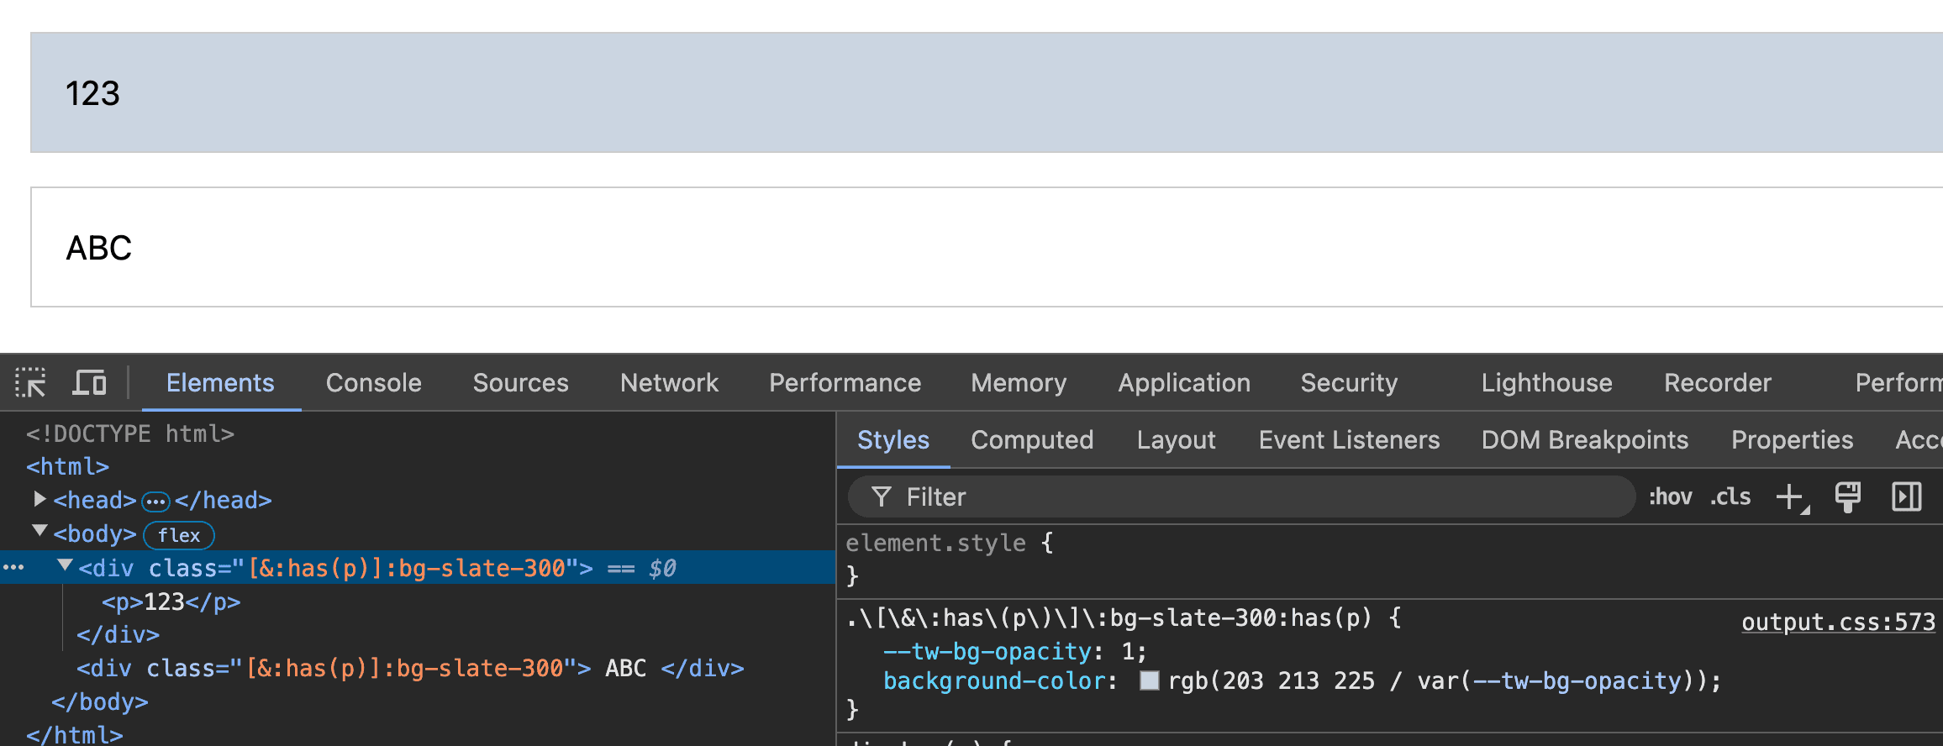1943x746 pixels.
Task: Click the filter funnel icon
Action: [881, 497]
